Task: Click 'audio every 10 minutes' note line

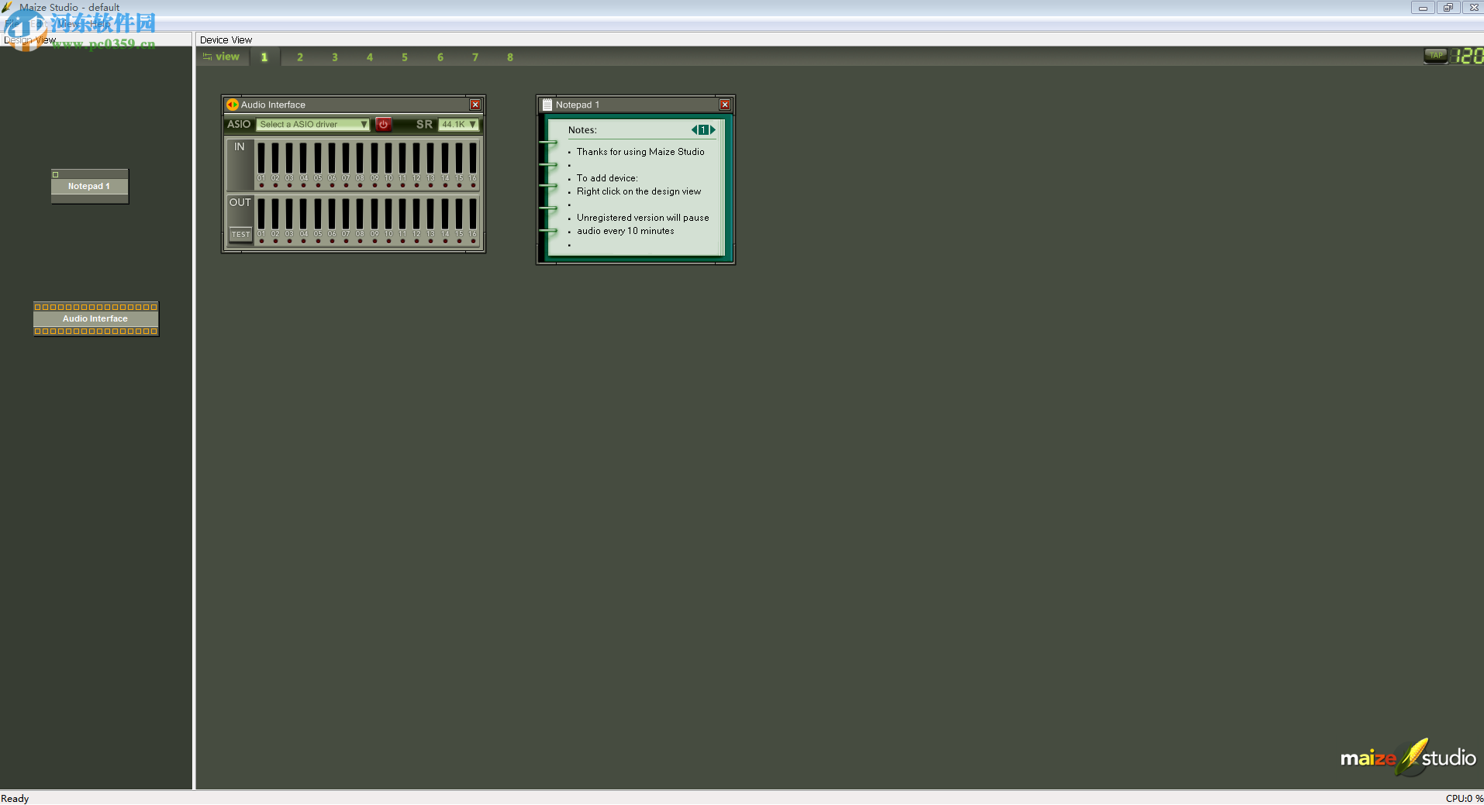Action: [x=626, y=231]
